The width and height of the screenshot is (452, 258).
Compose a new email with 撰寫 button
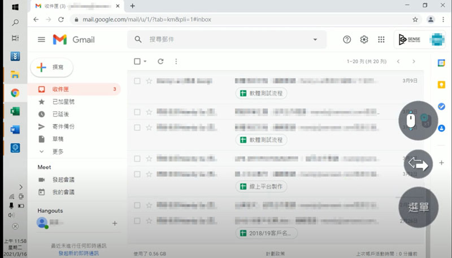(52, 67)
